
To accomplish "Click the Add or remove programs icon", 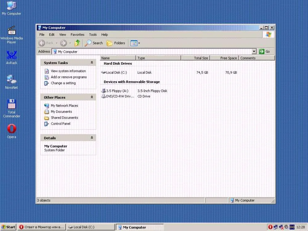I will click(47, 77).
